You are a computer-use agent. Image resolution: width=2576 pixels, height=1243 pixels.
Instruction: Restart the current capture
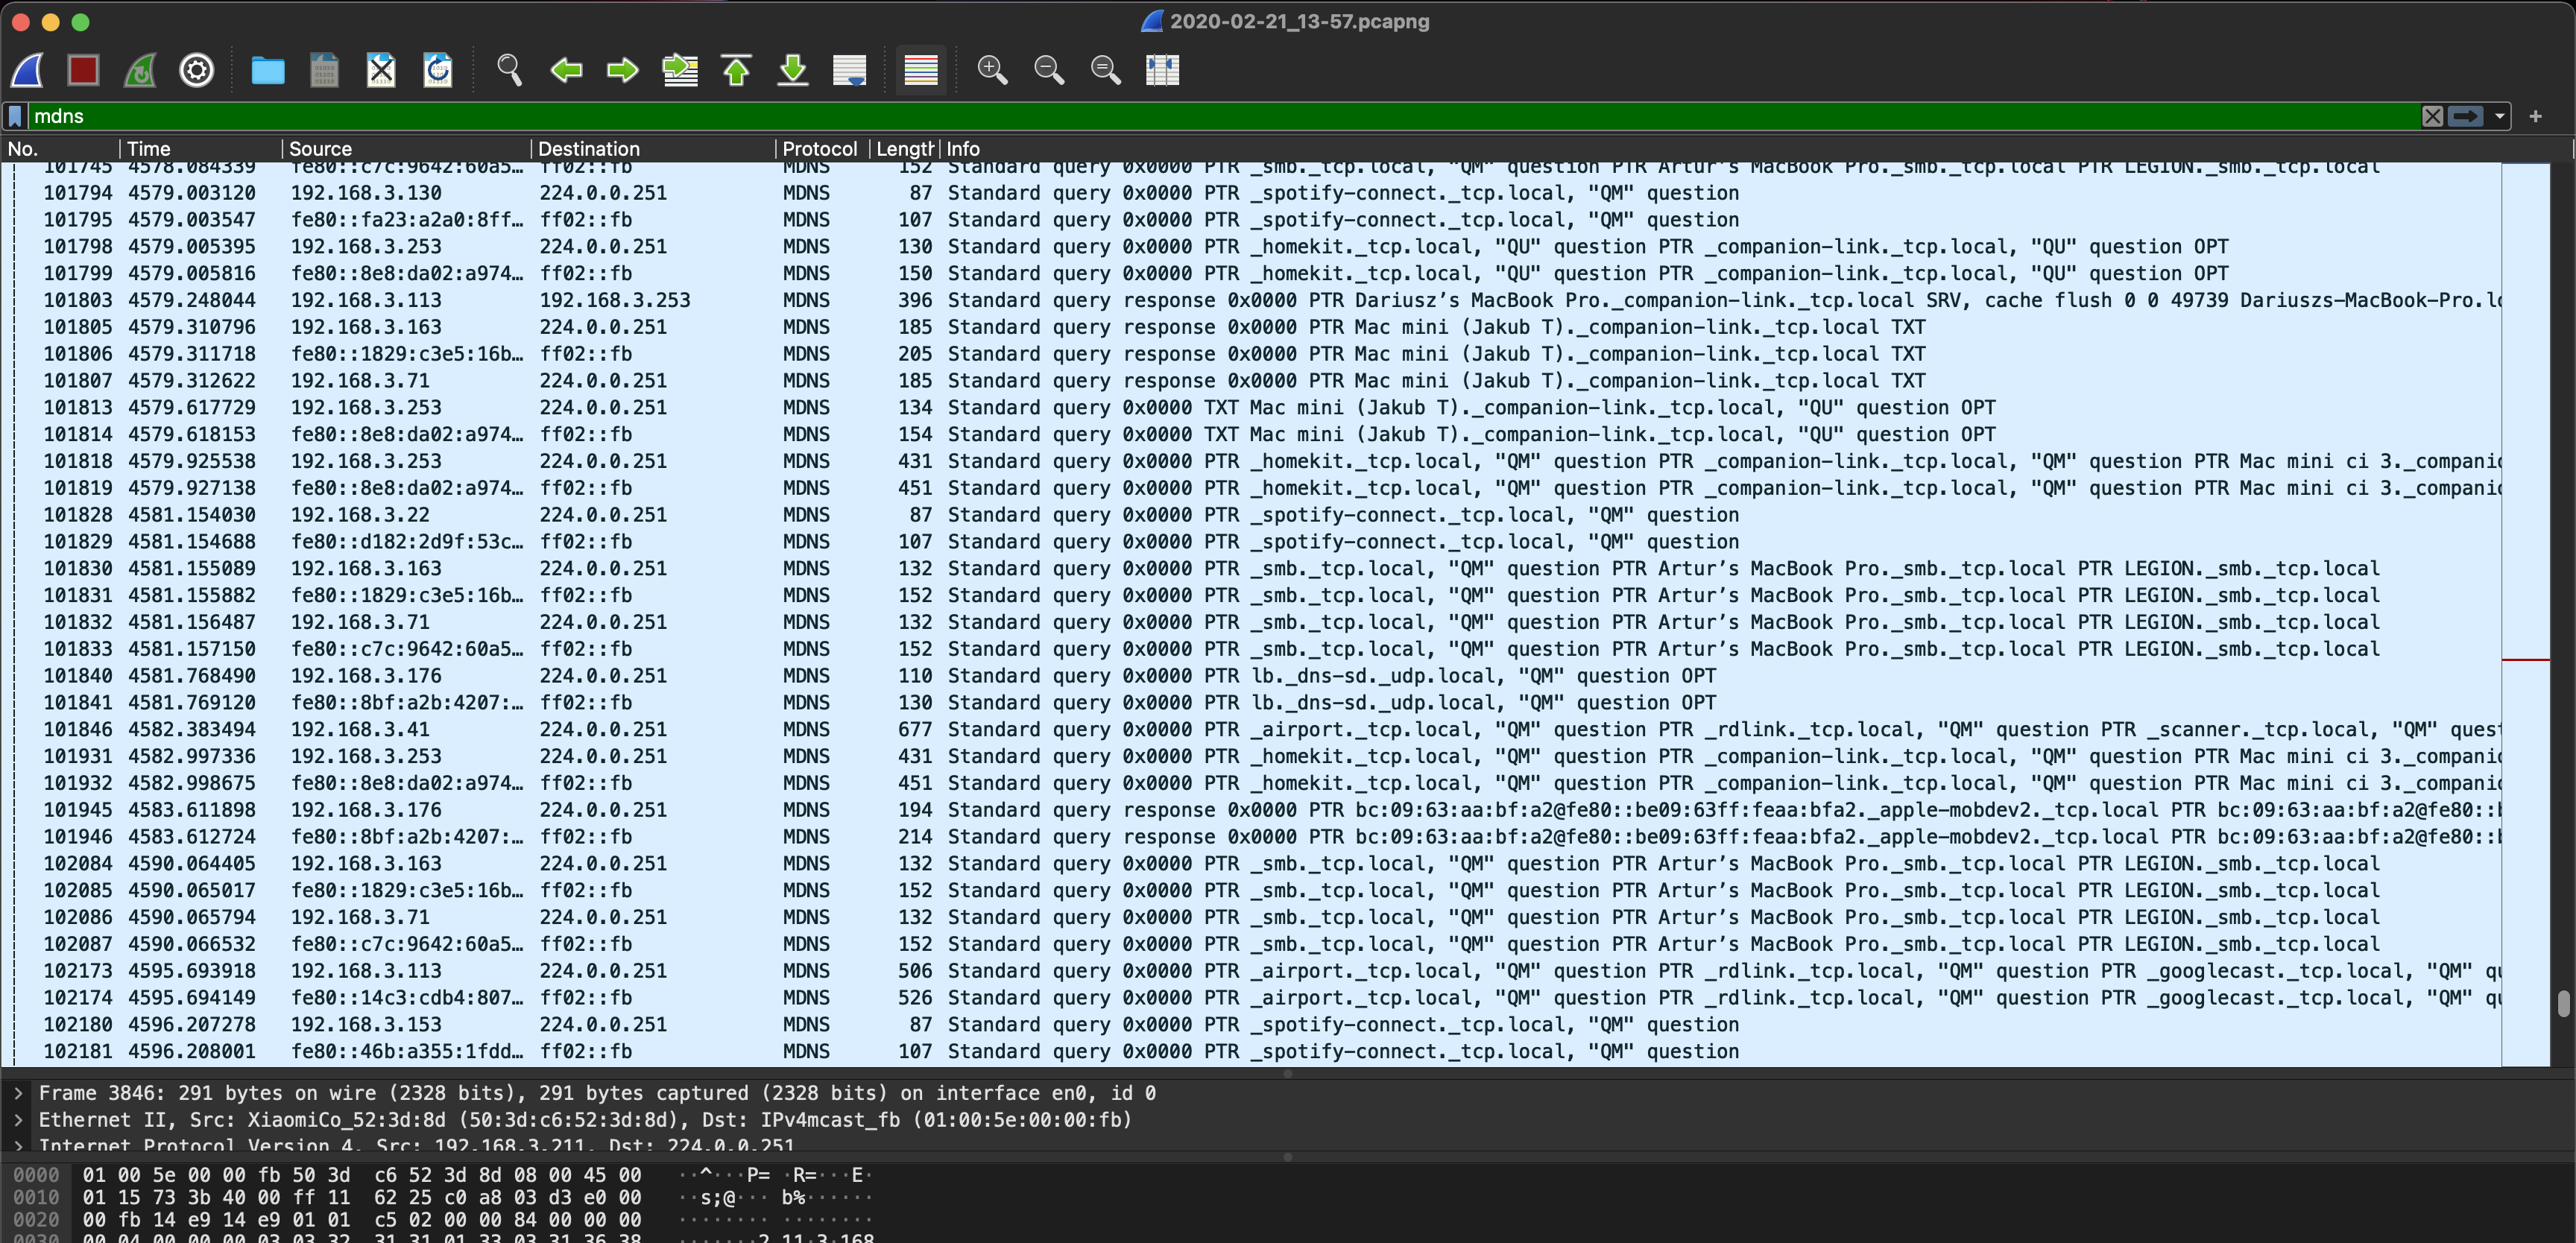click(x=140, y=70)
